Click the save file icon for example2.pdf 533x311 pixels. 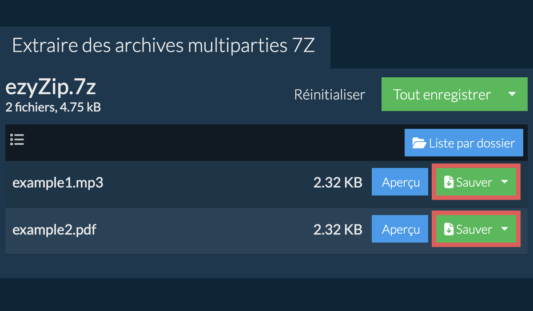point(449,229)
